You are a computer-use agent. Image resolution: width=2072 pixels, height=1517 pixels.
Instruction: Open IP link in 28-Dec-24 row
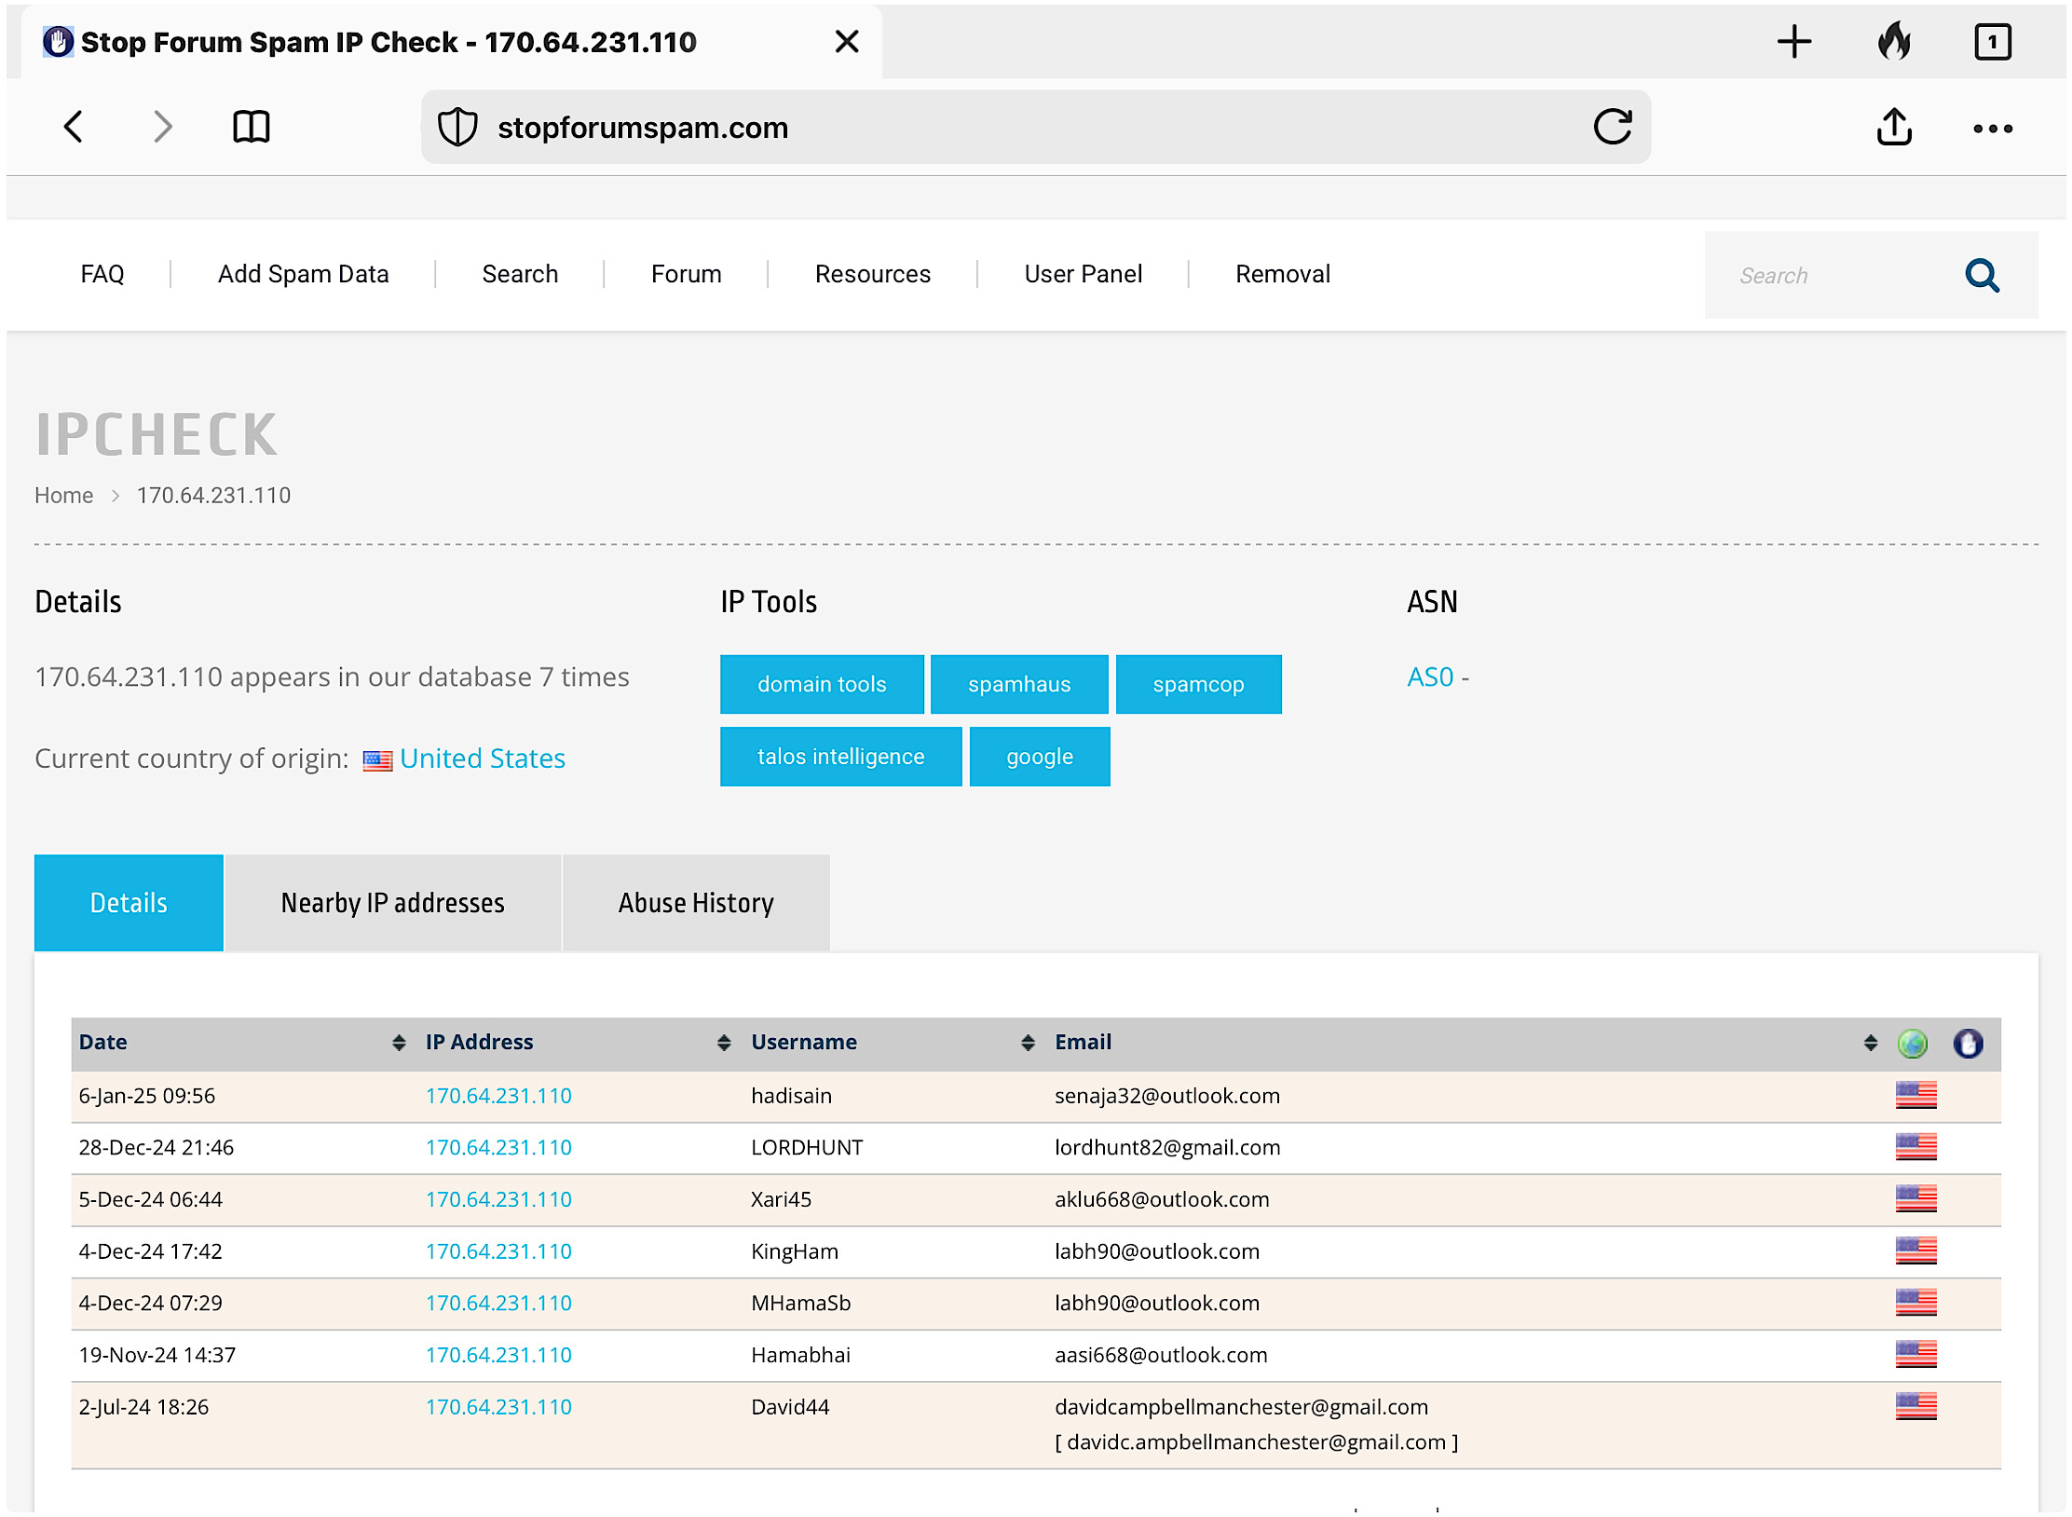pos(498,1147)
